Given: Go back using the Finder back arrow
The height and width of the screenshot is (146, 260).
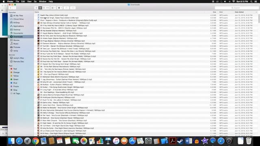Looking at the screenshot, I should pyautogui.click(x=11, y=8).
